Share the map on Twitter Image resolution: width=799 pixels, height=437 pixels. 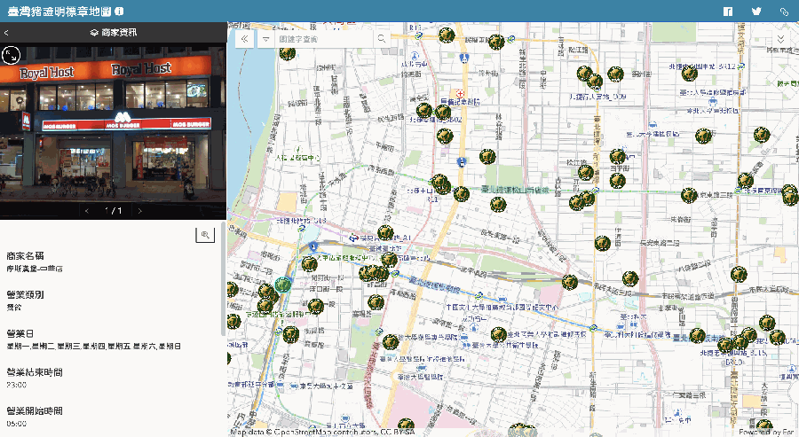[756, 12]
